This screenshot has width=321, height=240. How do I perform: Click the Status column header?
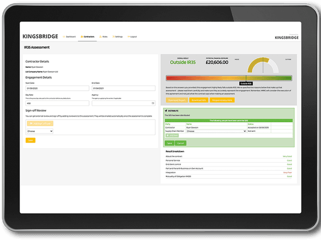tap(259, 124)
